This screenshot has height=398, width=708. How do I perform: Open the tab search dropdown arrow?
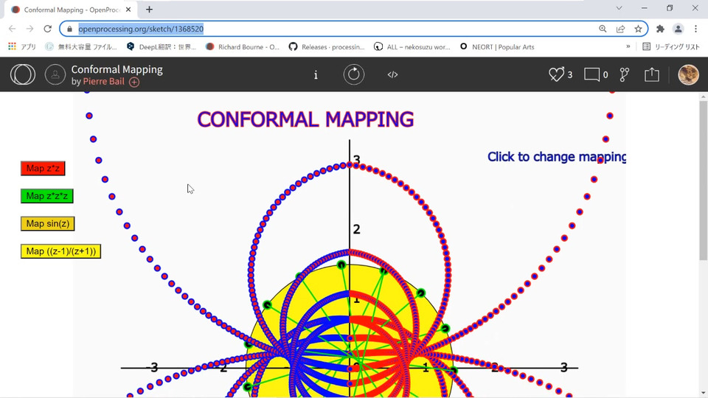(619, 8)
